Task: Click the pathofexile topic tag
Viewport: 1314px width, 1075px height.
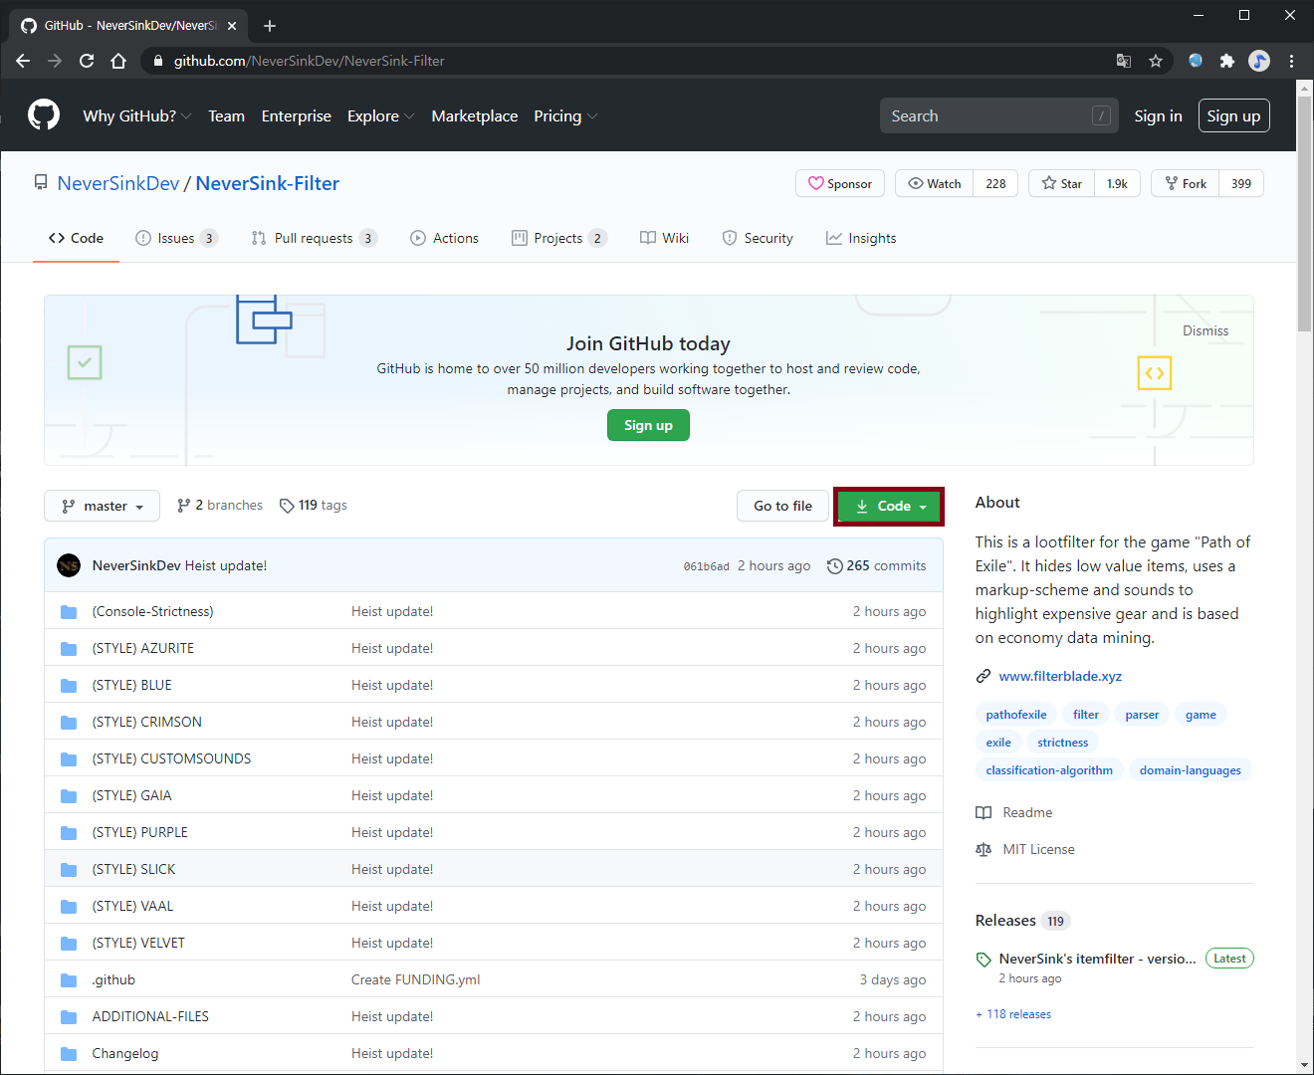Action: tap(1016, 715)
